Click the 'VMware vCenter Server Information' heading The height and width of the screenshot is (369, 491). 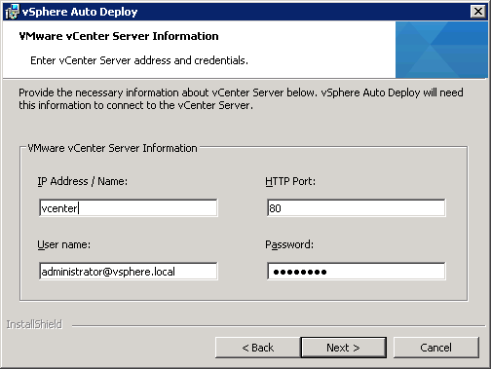pos(119,36)
